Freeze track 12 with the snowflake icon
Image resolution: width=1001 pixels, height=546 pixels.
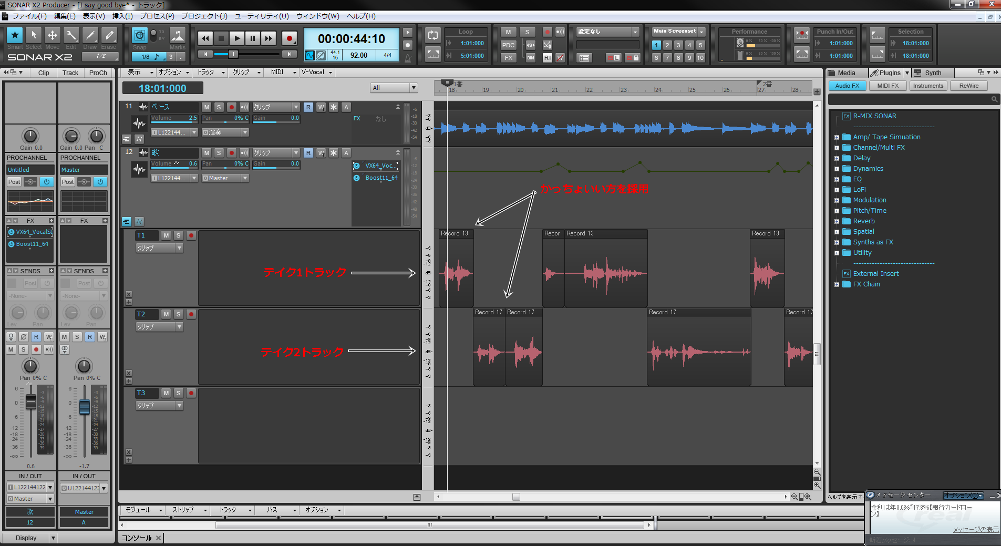click(x=334, y=153)
